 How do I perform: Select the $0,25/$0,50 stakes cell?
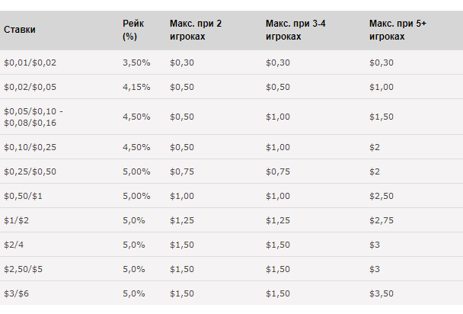[x=30, y=171]
